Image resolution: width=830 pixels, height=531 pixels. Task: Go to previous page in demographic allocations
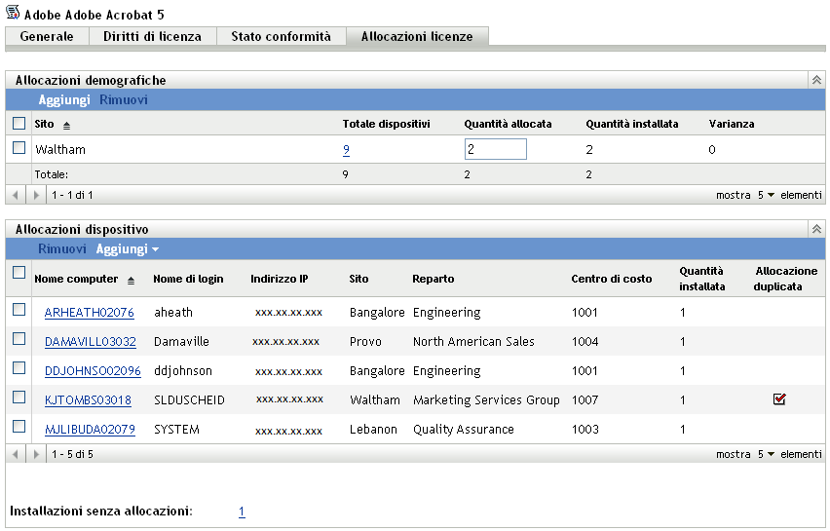16,195
